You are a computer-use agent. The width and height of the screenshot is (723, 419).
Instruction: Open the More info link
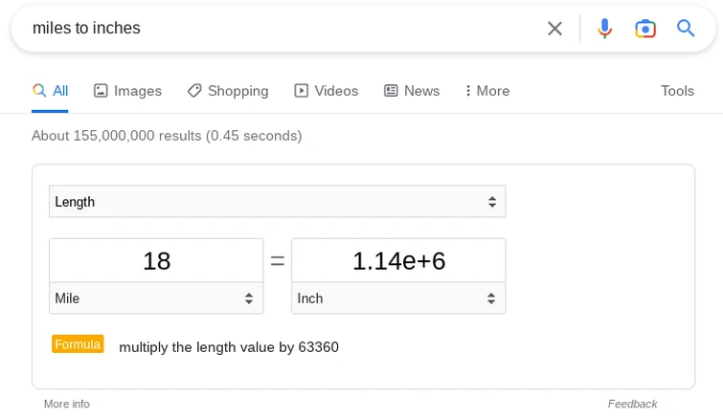click(x=67, y=404)
